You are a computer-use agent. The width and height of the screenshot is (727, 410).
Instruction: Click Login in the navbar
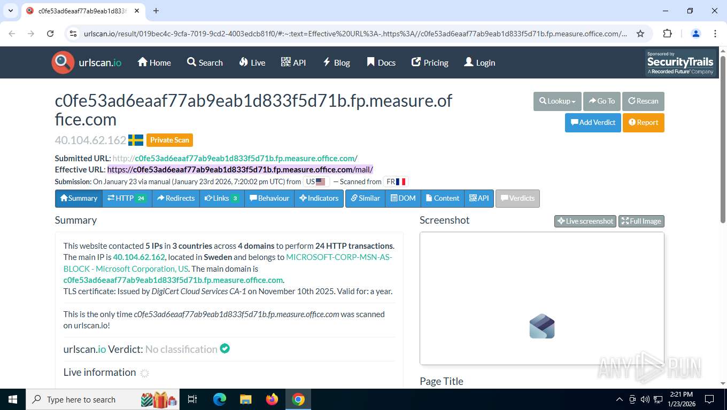[x=479, y=62]
